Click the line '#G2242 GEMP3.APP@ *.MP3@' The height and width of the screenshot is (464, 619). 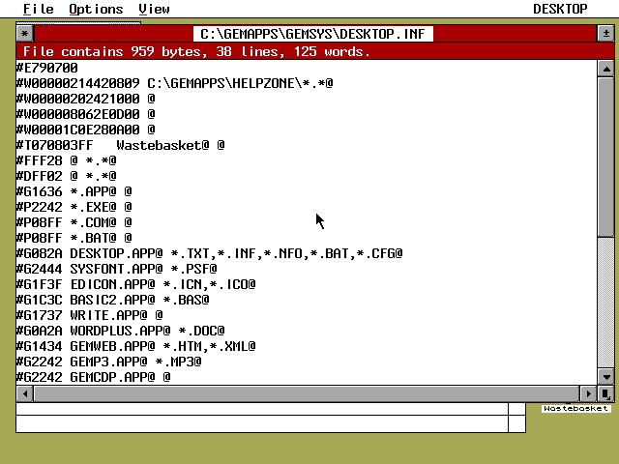coord(109,362)
